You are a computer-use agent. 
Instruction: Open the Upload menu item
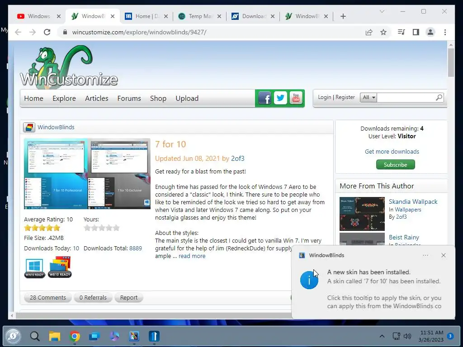[187, 98]
